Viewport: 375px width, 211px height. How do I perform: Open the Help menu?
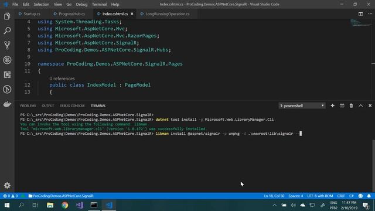pos(115,4)
